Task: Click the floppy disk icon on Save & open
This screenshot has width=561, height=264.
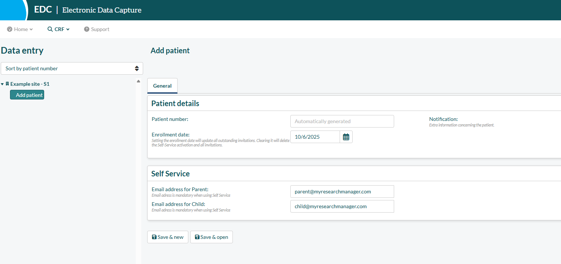Action: (x=197, y=237)
